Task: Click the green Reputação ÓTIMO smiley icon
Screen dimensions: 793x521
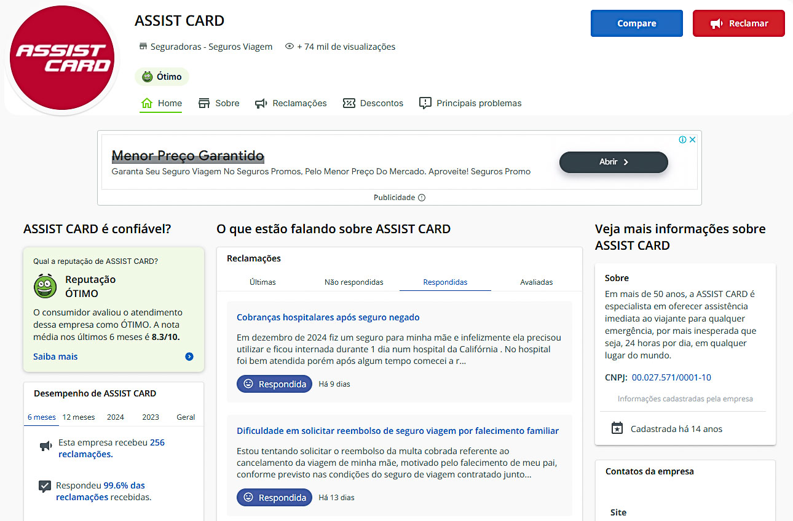Action: (45, 285)
